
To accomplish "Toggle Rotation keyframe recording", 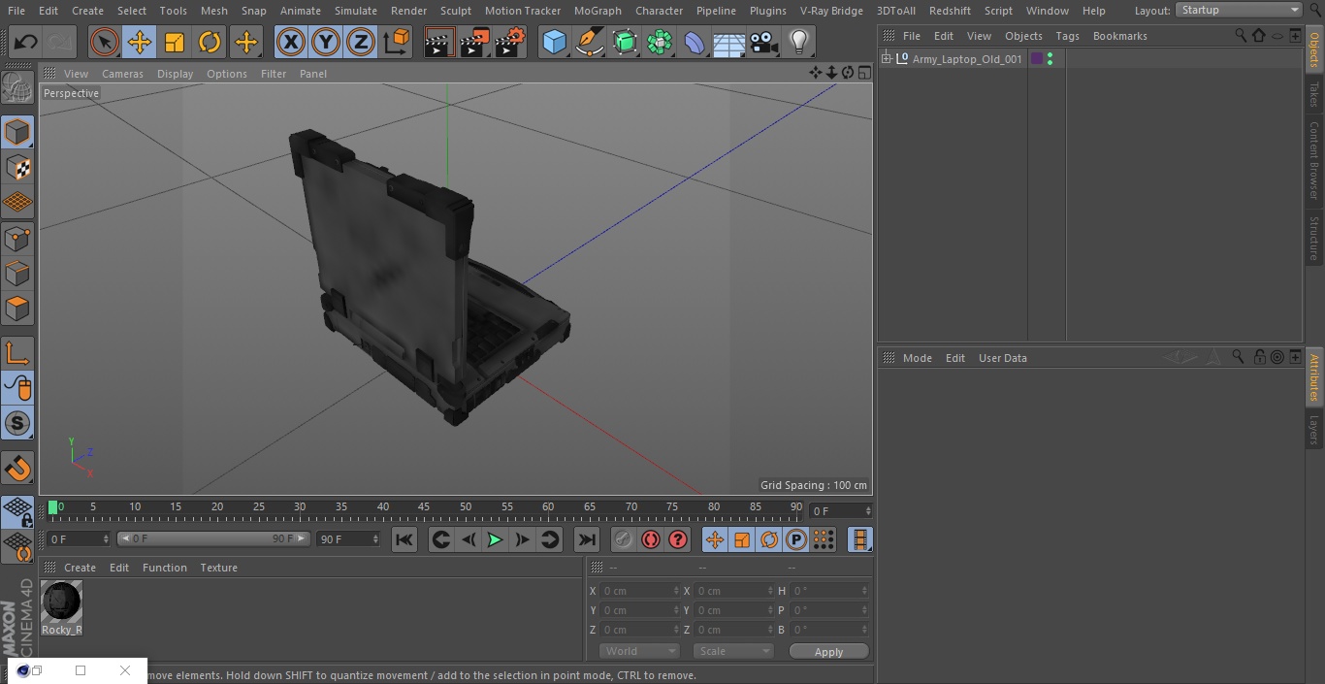I will pos(769,539).
